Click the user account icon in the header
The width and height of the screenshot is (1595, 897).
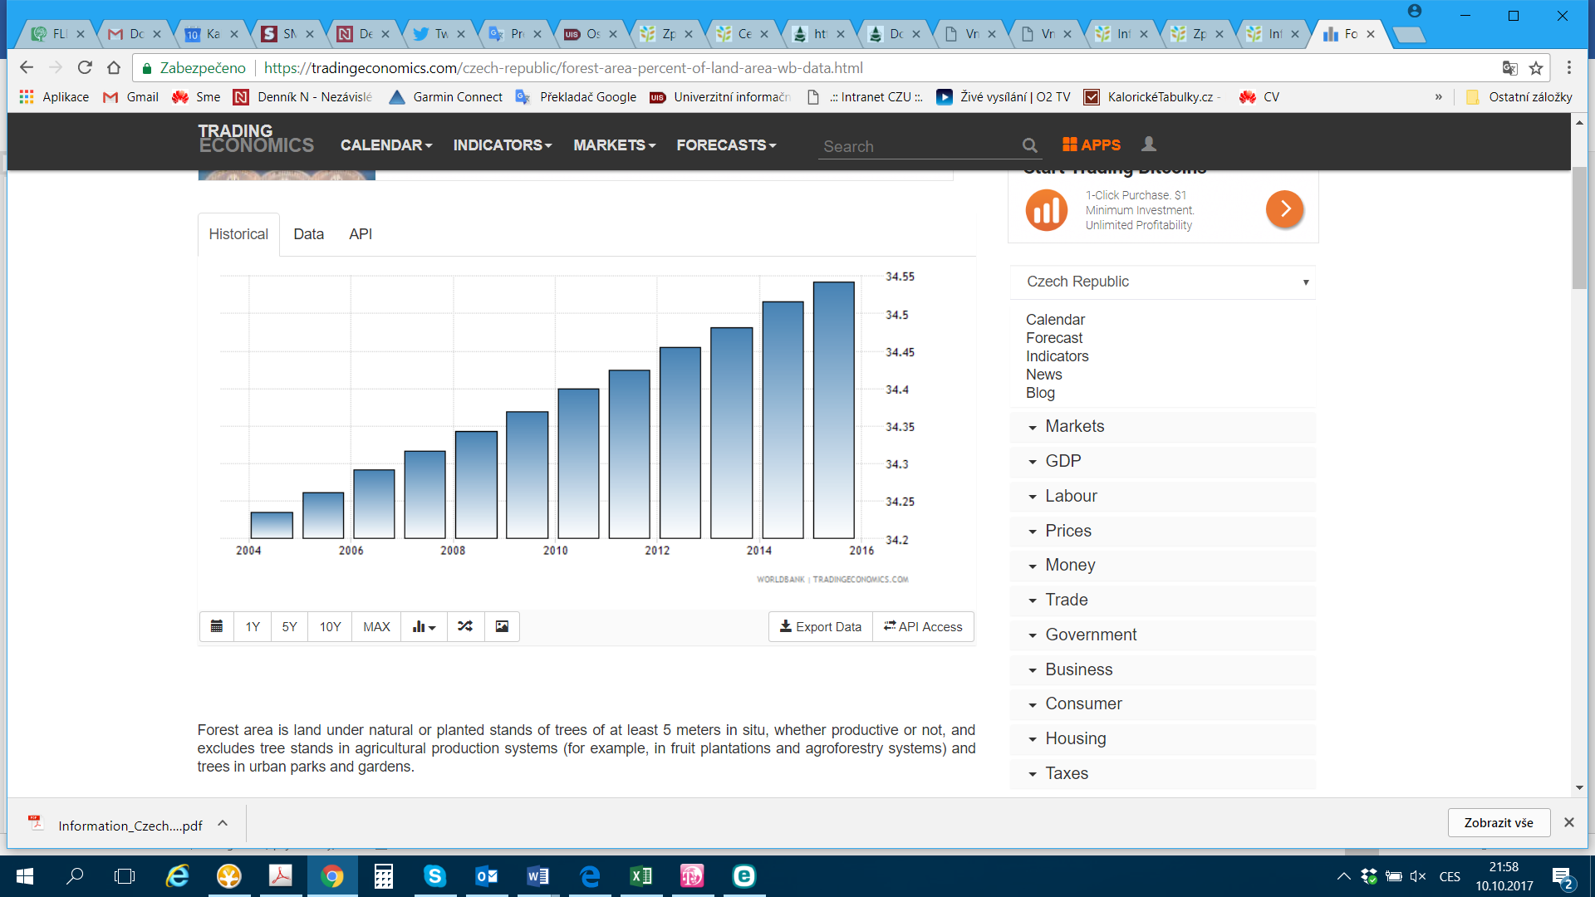(1149, 145)
